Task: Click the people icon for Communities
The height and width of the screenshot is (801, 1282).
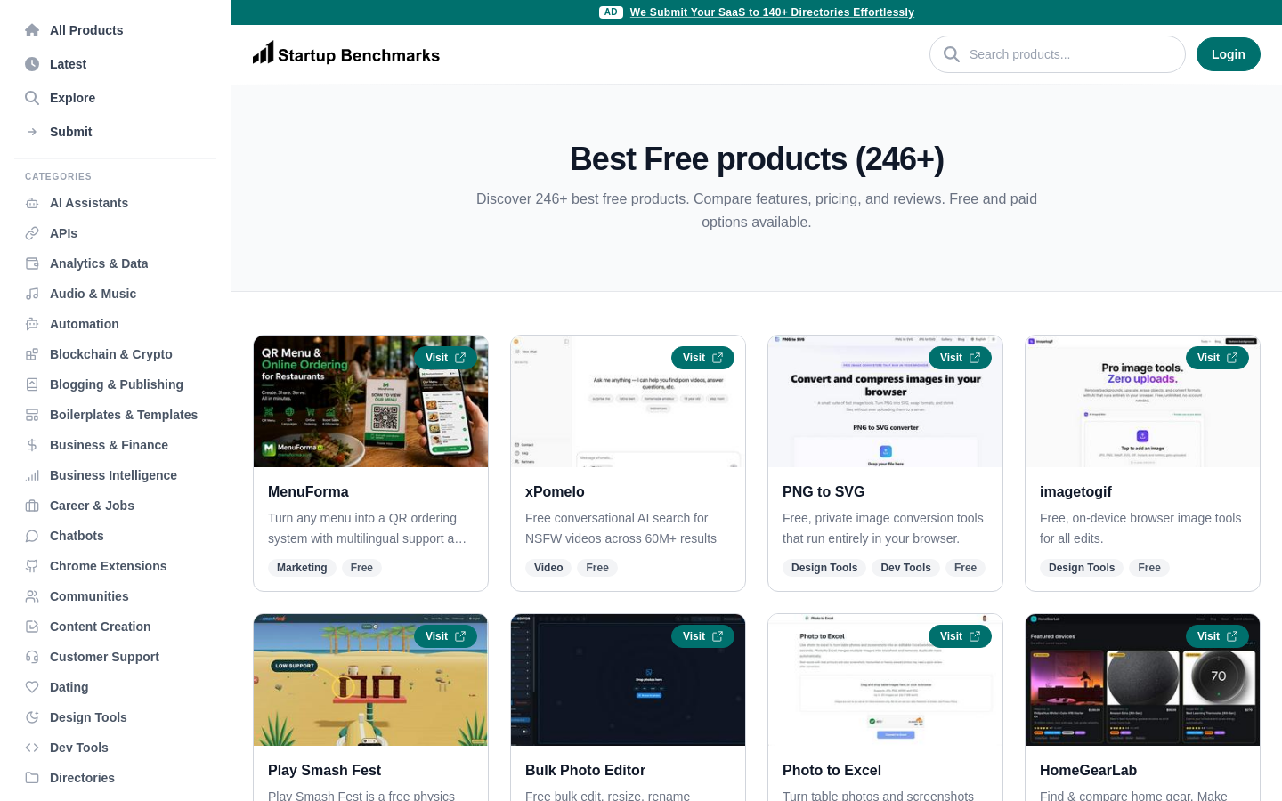Action: [32, 596]
